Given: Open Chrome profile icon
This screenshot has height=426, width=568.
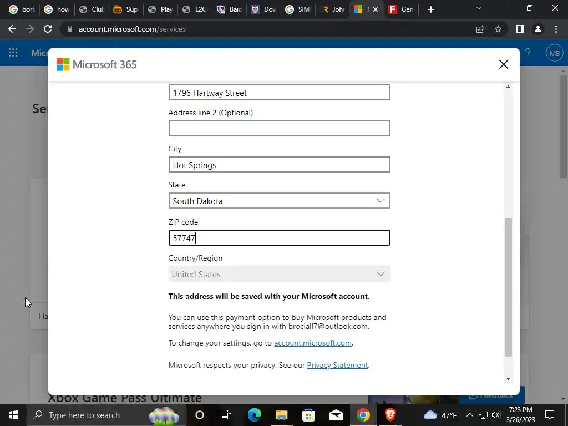Looking at the screenshot, I should [x=538, y=29].
